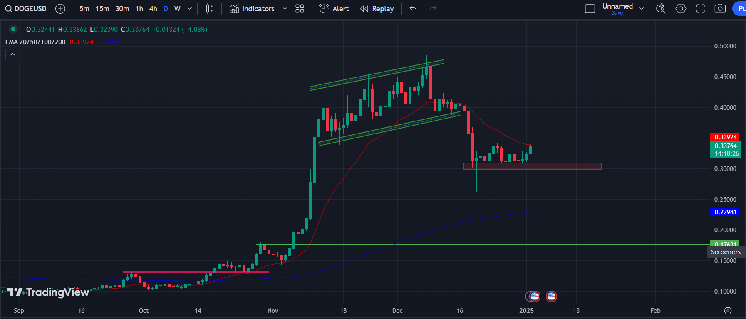Enter fullscreen mode
Screen dimensions: 746x319
(x=701, y=9)
